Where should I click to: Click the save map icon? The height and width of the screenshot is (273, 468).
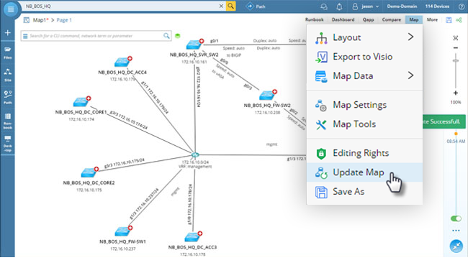(x=449, y=20)
